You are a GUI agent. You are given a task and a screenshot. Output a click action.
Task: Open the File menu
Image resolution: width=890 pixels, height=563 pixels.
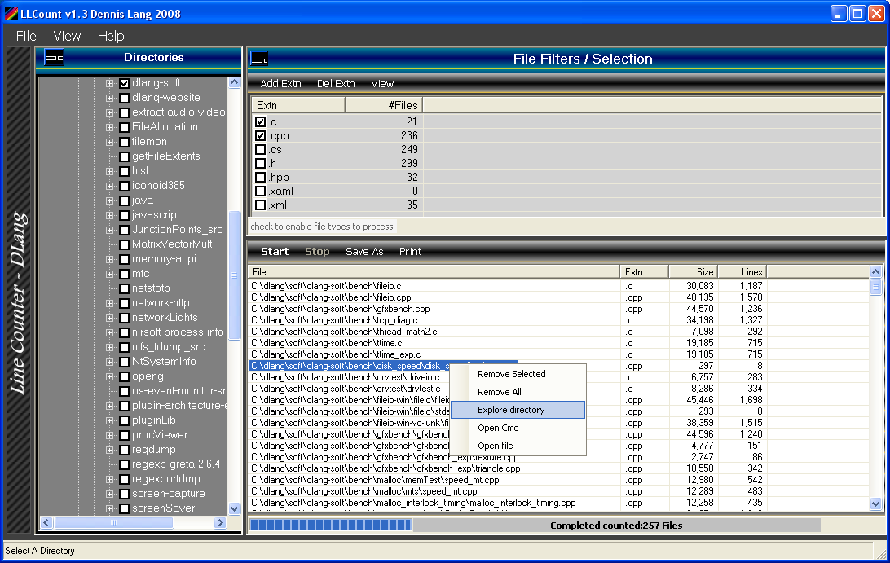(x=26, y=36)
